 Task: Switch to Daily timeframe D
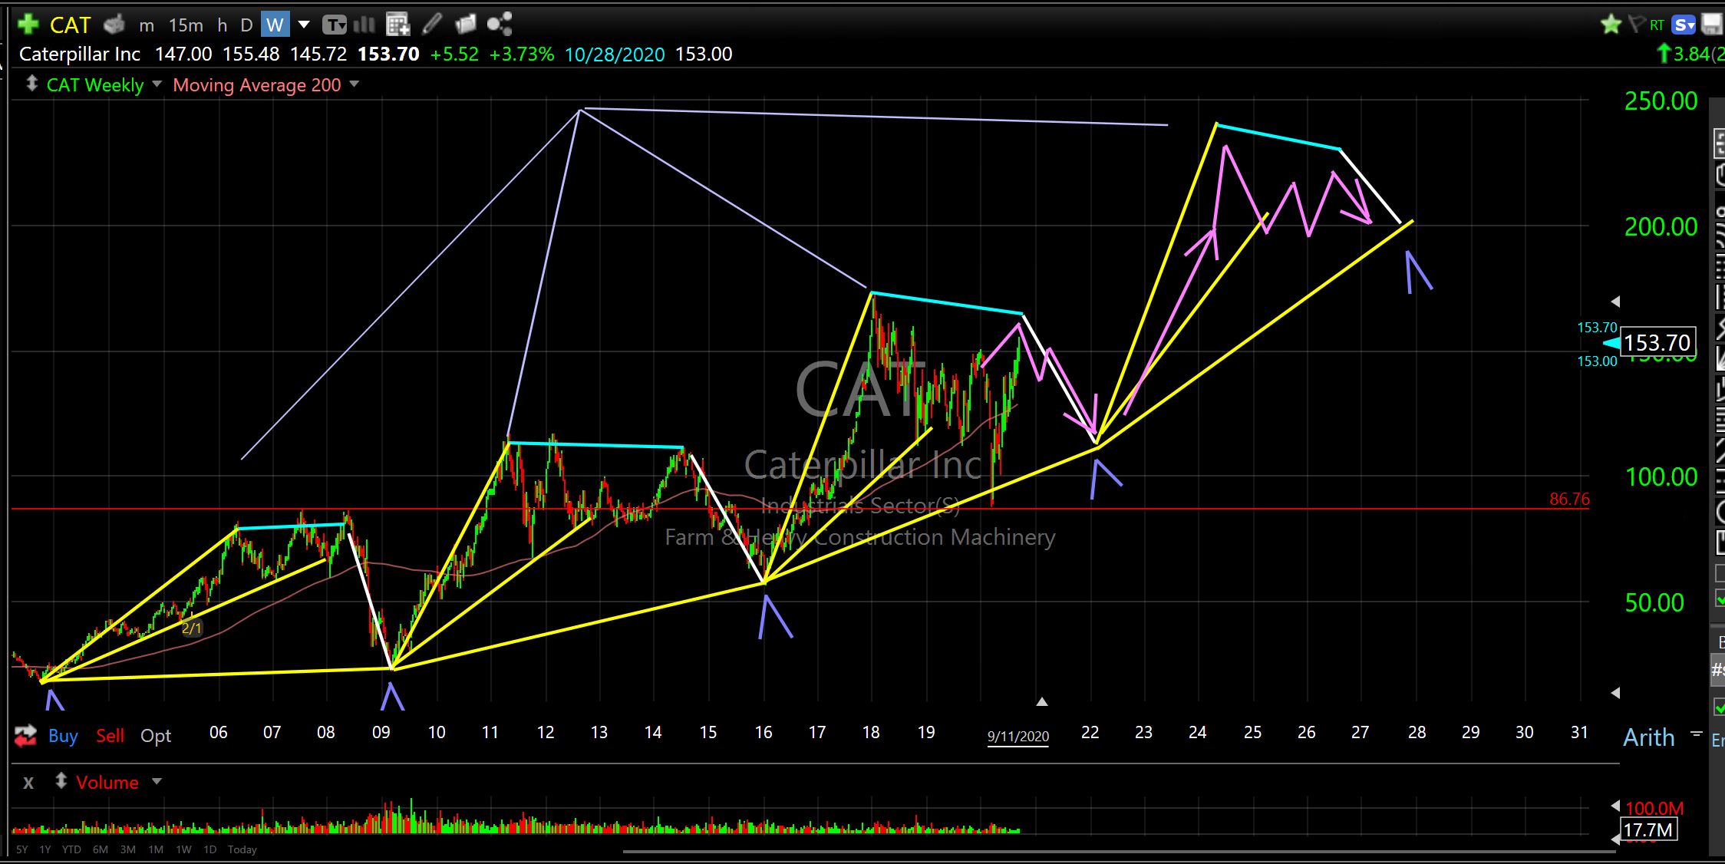click(246, 25)
